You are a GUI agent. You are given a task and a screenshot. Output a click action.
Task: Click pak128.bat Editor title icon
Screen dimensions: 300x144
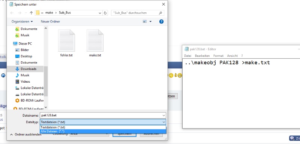coord(186,49)
